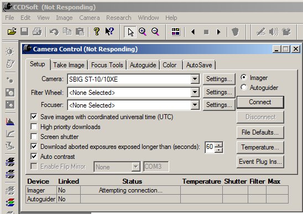Image resolution: width=303 pixels, height=214 pixels.
Task: Click the Autoguider row in device table
Action: pos(157,199)
